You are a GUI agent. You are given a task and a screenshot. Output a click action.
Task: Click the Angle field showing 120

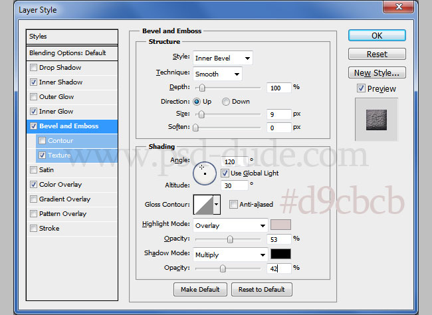pos(234,161)
